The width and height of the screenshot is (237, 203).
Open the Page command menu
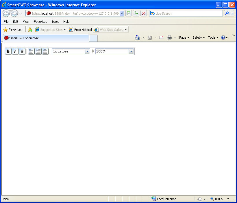(184, 37)
